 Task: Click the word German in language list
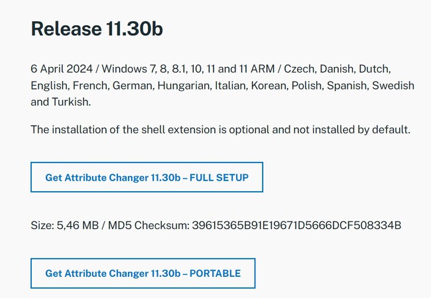tap(133, 86)
